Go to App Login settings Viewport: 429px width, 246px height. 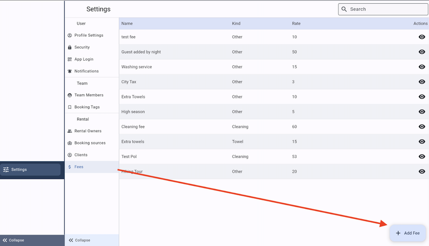coord(92,60)
